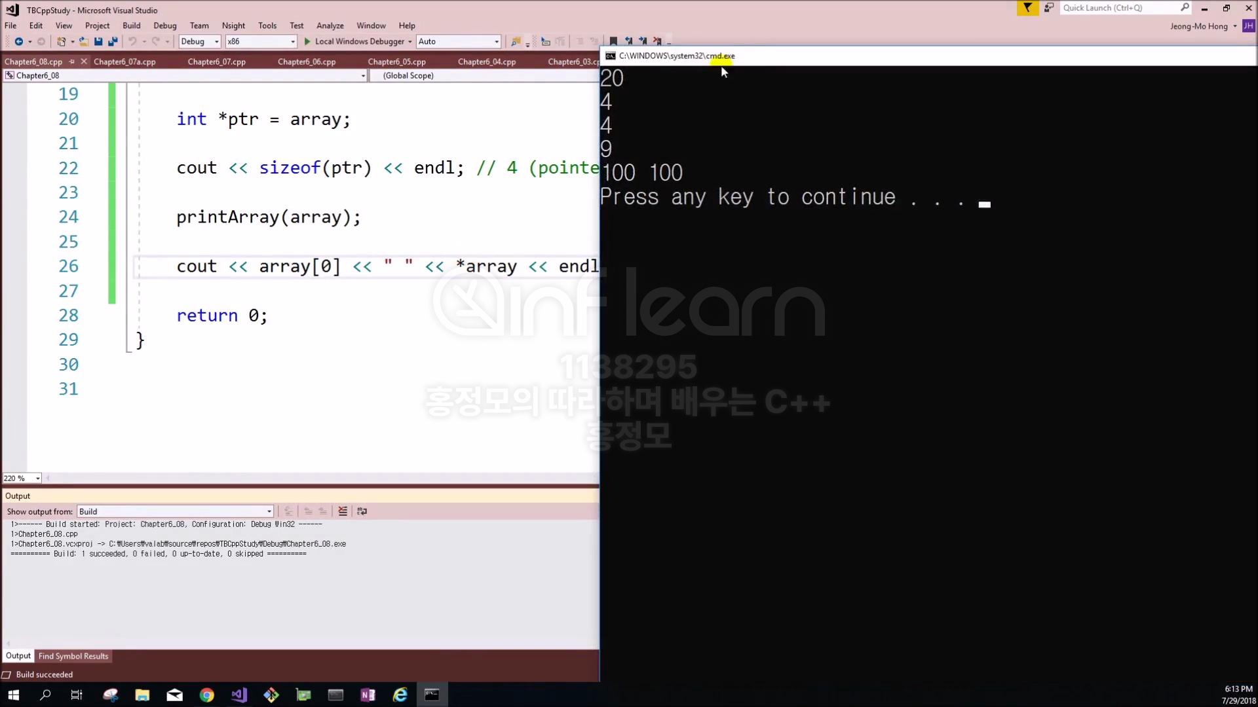
Task: Toggle word wrap in the Output pane
Action: pos(362,511)
